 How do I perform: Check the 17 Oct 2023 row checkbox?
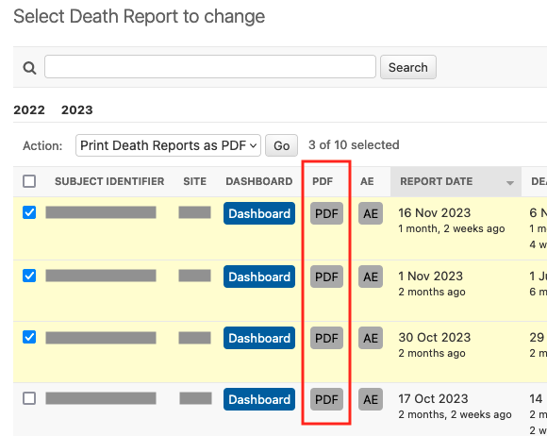tap(29, 398)
